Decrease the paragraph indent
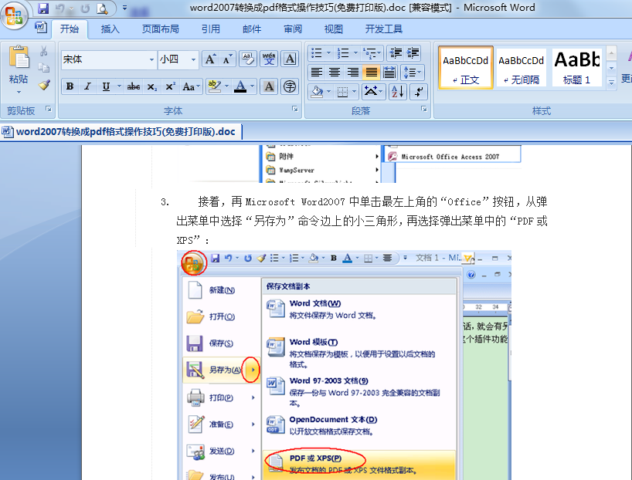Viewport: 632px width, 480px height. [396, 52]
